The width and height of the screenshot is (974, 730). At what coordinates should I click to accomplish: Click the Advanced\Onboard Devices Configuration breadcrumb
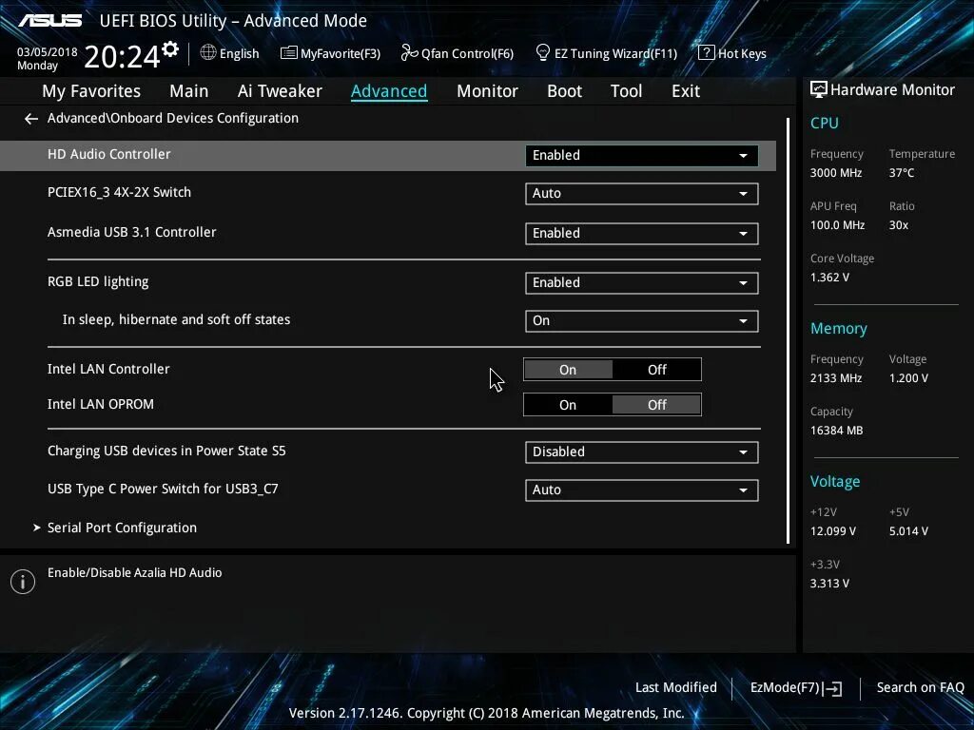(173, 119)
